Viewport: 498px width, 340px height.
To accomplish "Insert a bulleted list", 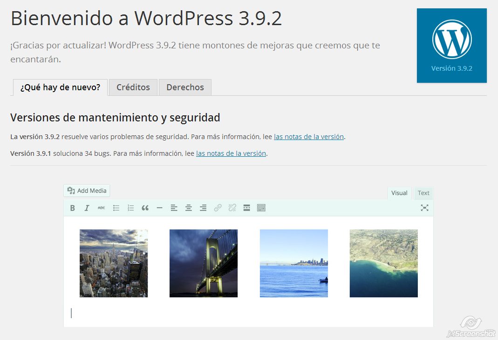I will (116, 208).
